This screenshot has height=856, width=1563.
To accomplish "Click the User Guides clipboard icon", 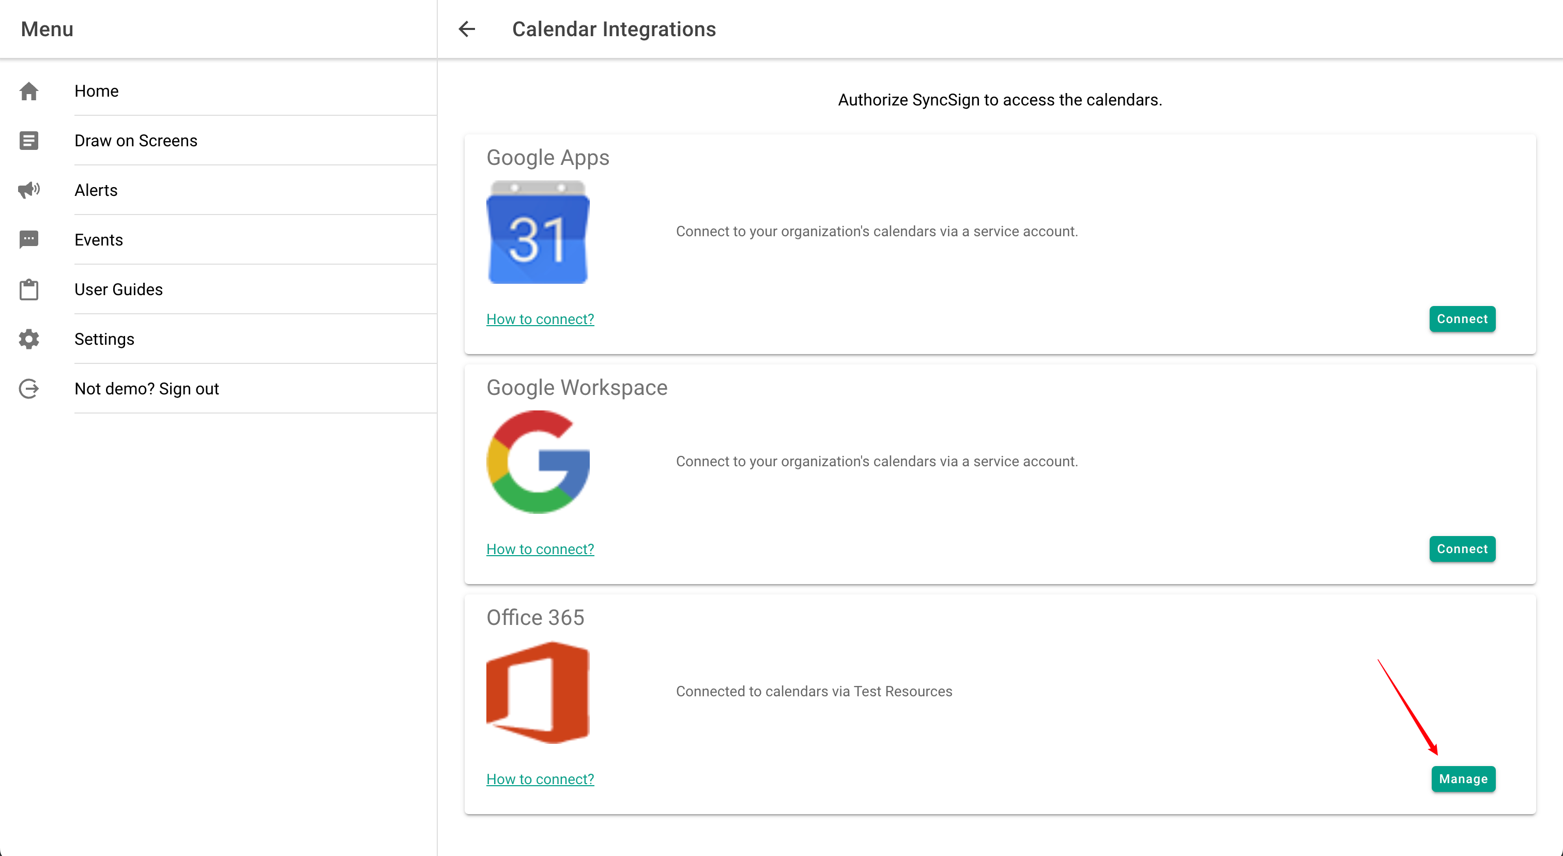I will [29, 289].
